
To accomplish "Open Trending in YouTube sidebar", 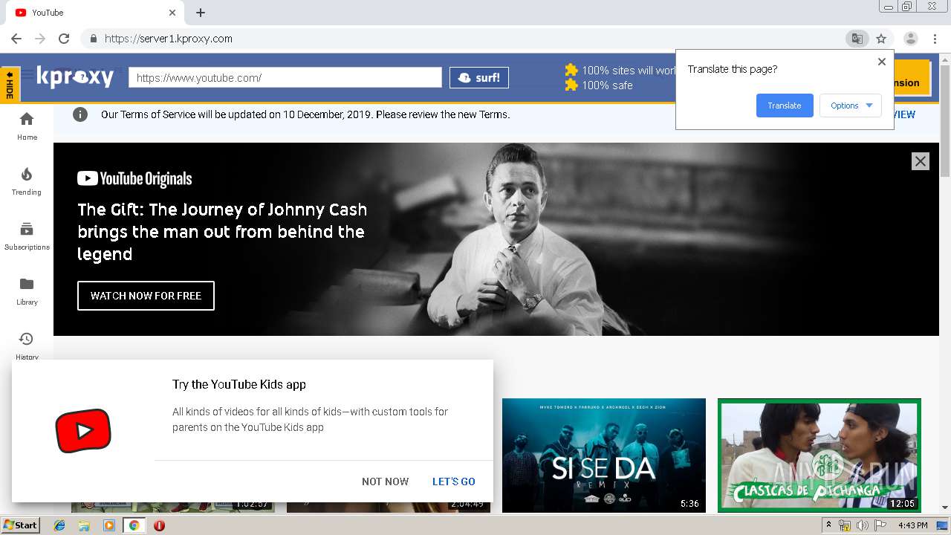I will pos(27,181).
